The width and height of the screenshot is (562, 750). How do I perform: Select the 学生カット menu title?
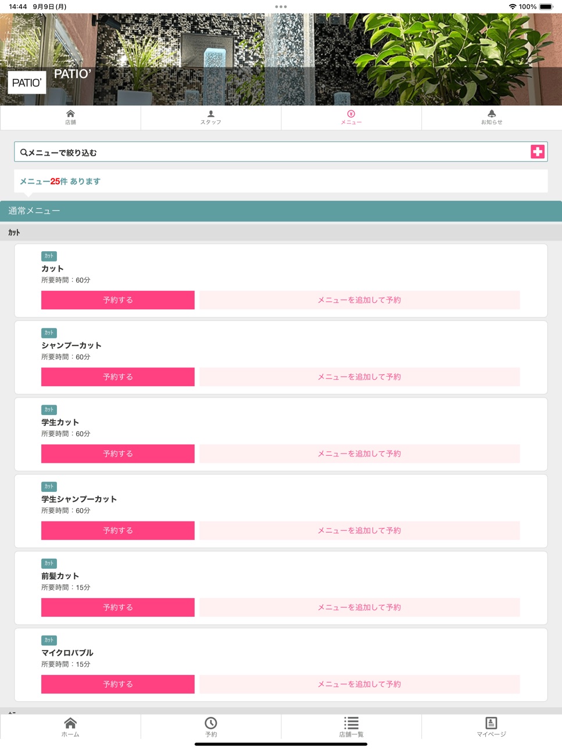click(x=60, y=422)
